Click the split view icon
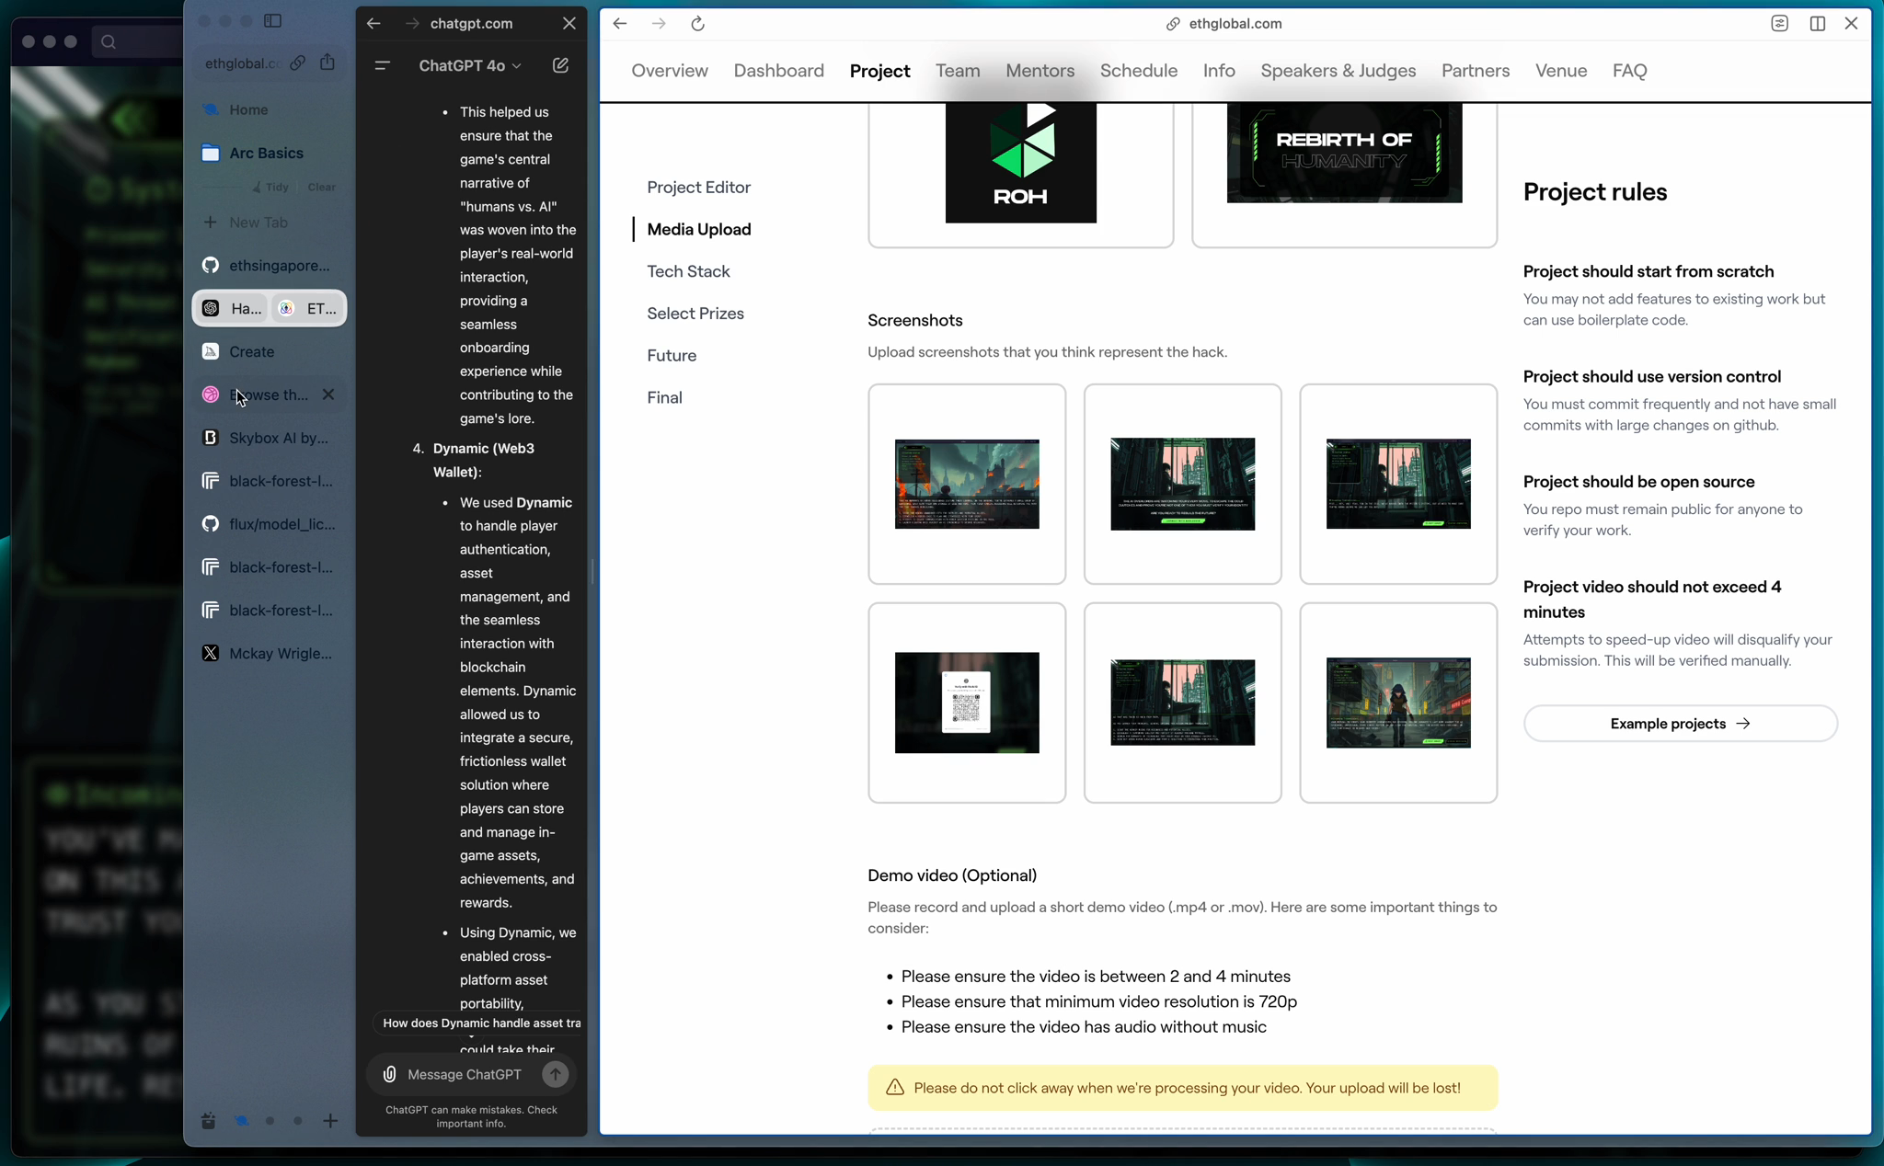The height and width of the screenshot is (1166, 1884). coord(1817,24)
